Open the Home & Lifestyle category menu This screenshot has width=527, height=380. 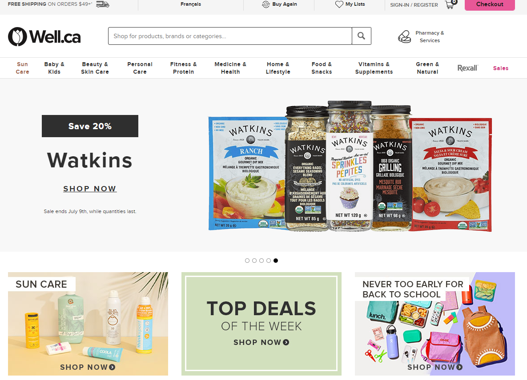278,68
